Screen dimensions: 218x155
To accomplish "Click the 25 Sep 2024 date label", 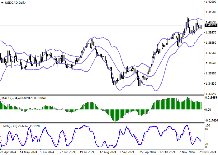I will (148, 152).
